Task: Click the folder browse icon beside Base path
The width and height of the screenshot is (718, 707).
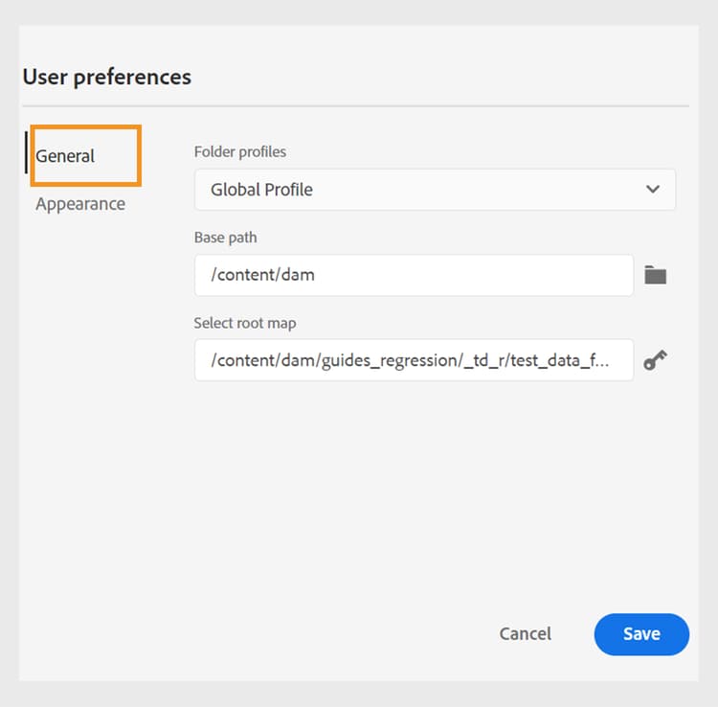Action: (655, 276)
